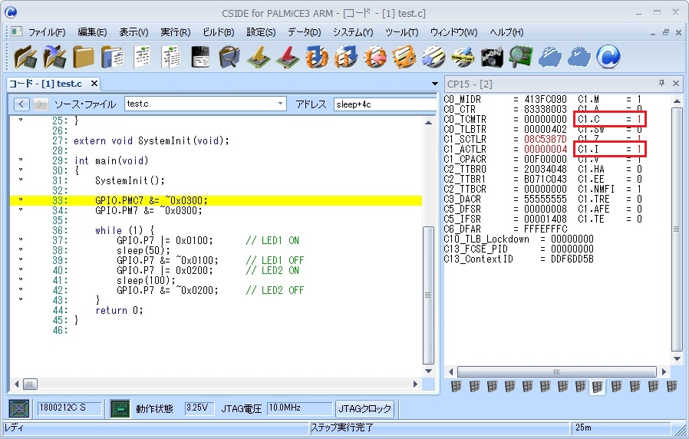Open the code window tab list dropdown arrow
This screenshot has height=439, width=689.
click(x=434, y=84)
